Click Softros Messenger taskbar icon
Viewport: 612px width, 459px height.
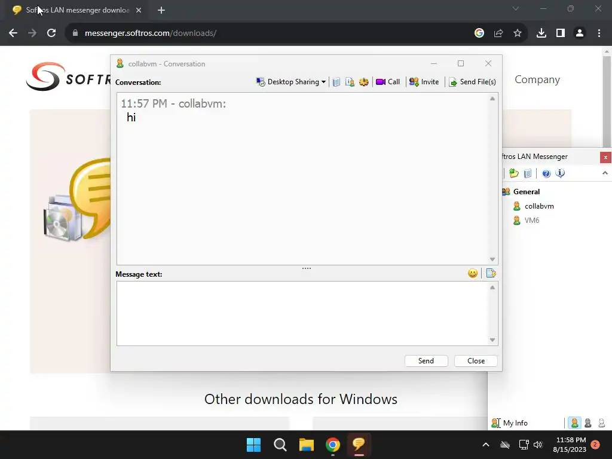pyautogui.click(x=359, y=445)
